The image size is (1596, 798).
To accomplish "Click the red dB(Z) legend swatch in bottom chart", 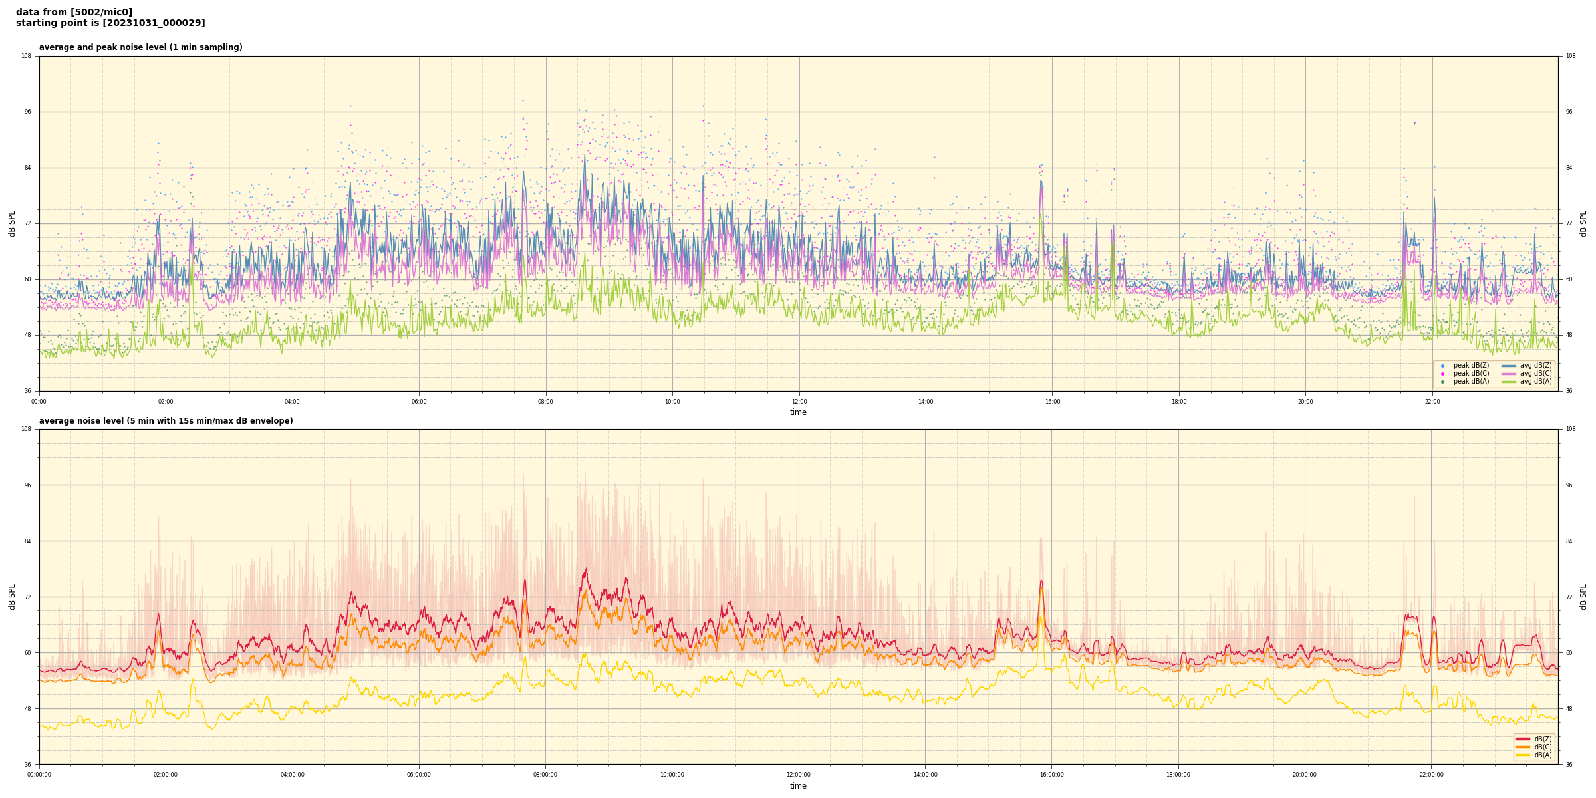I will 1523,739.
